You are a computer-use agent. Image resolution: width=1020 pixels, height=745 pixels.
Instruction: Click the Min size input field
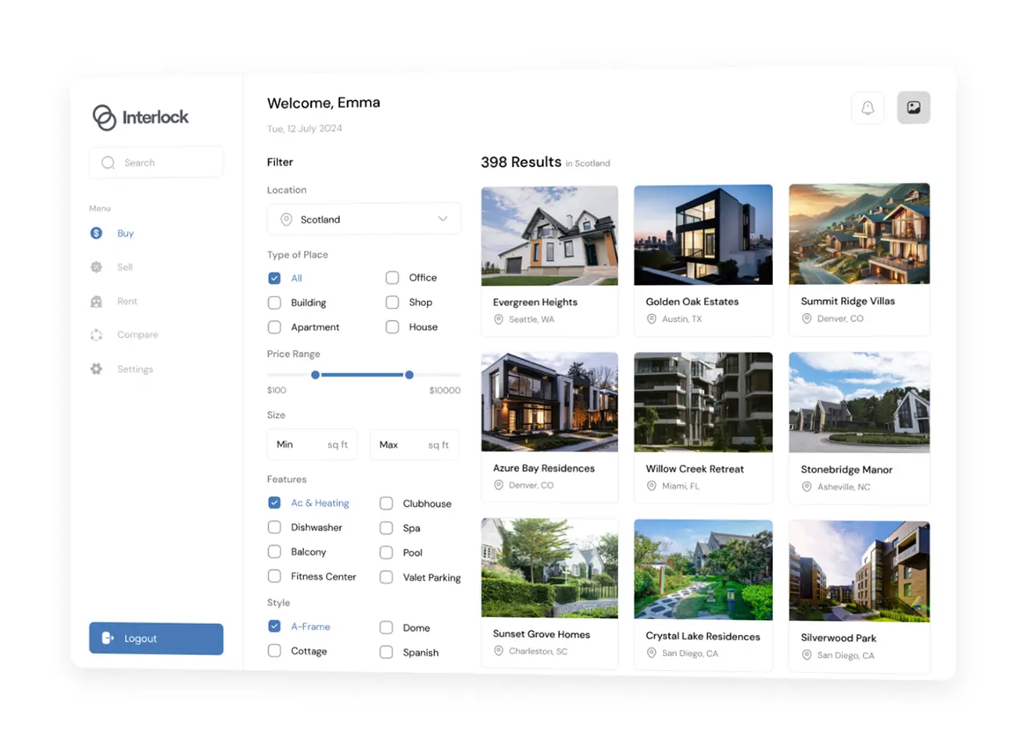pos(312,444)
